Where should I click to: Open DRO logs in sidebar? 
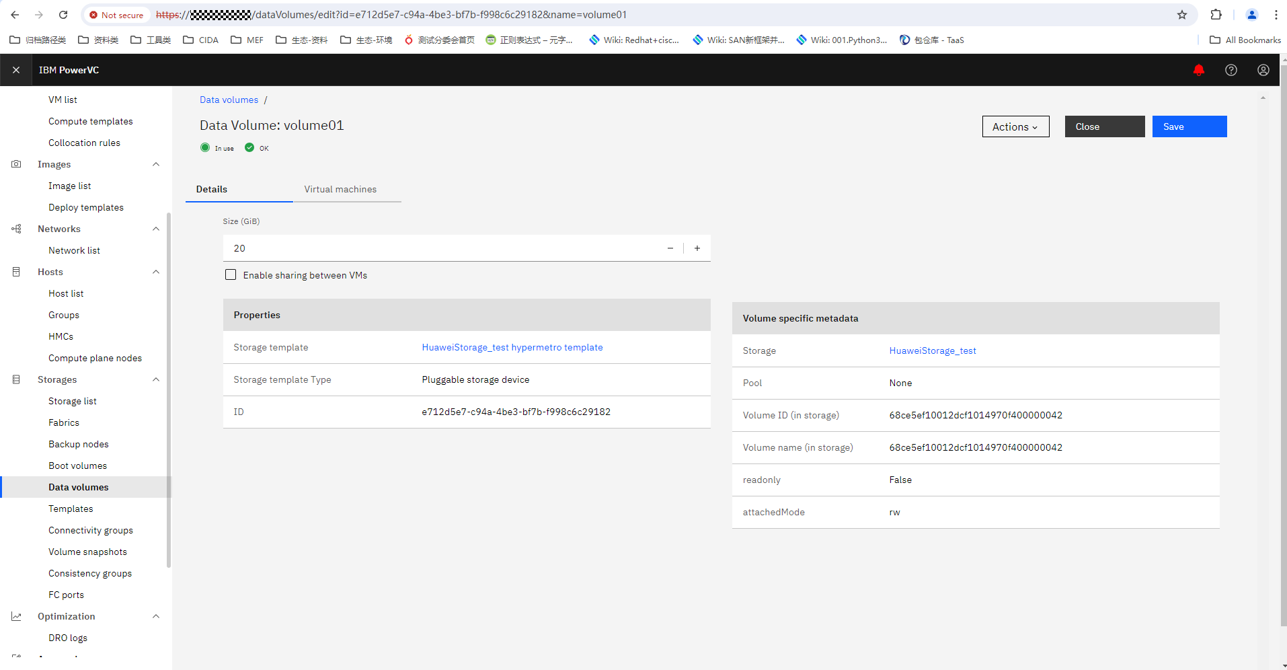(x=68, y=638)
